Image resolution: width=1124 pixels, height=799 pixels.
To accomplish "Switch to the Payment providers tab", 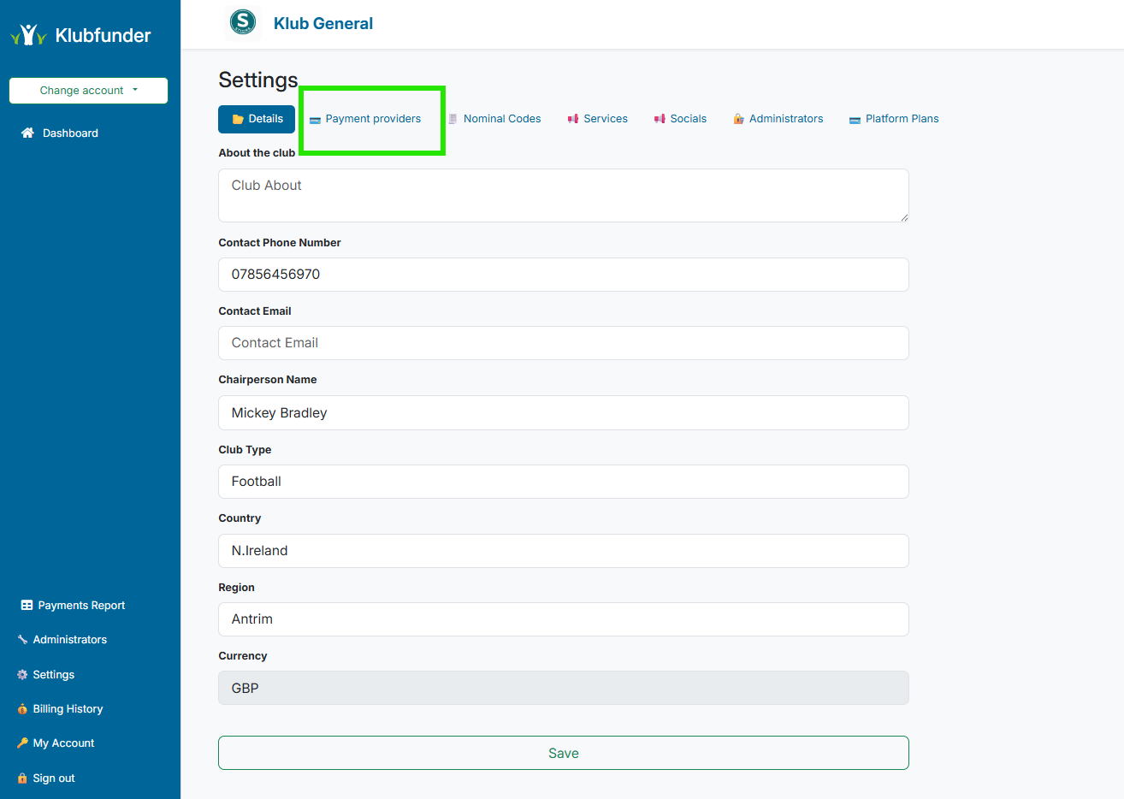I will (372, 118).
